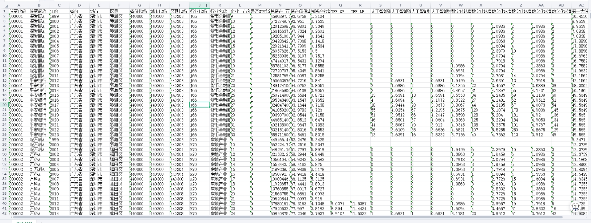Click the year 2023 cell in row 26
Screen dimensions: 591x223
(x=59, y=135)
